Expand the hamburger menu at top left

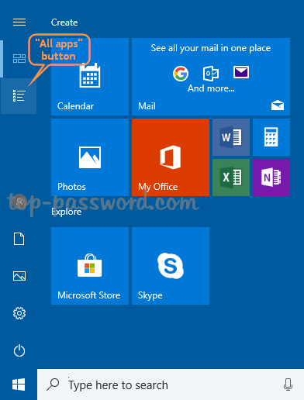[19, 22]
